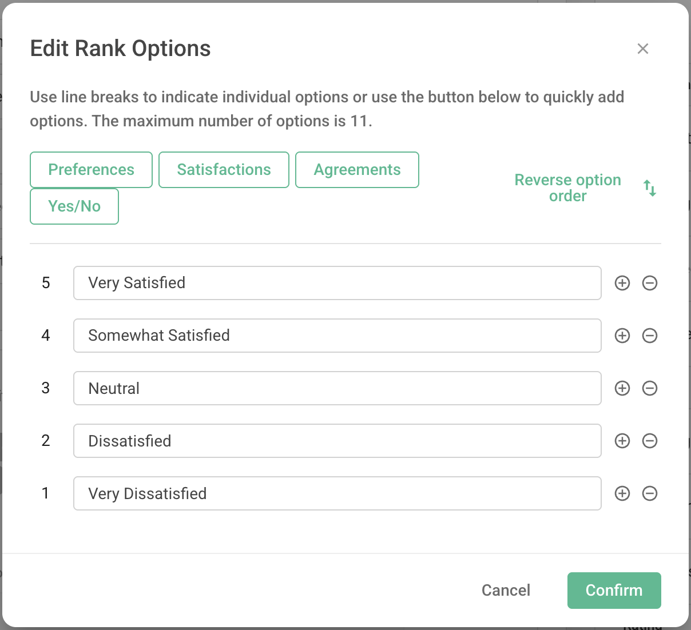This screenshot has width=691, height=630.
Task: Delete the Dissatisfied row using minus icon
Action: pos(650,441)
